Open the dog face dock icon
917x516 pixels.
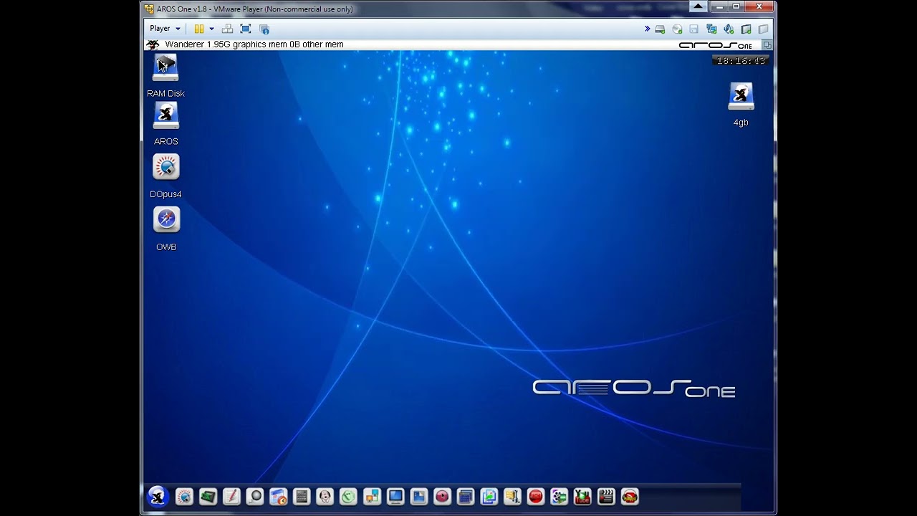325,496
